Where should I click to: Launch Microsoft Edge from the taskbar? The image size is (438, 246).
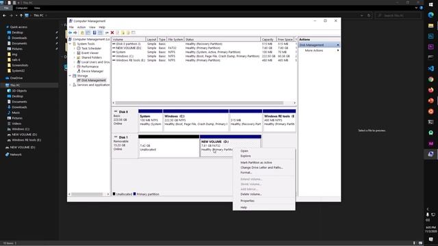(430, 15)
